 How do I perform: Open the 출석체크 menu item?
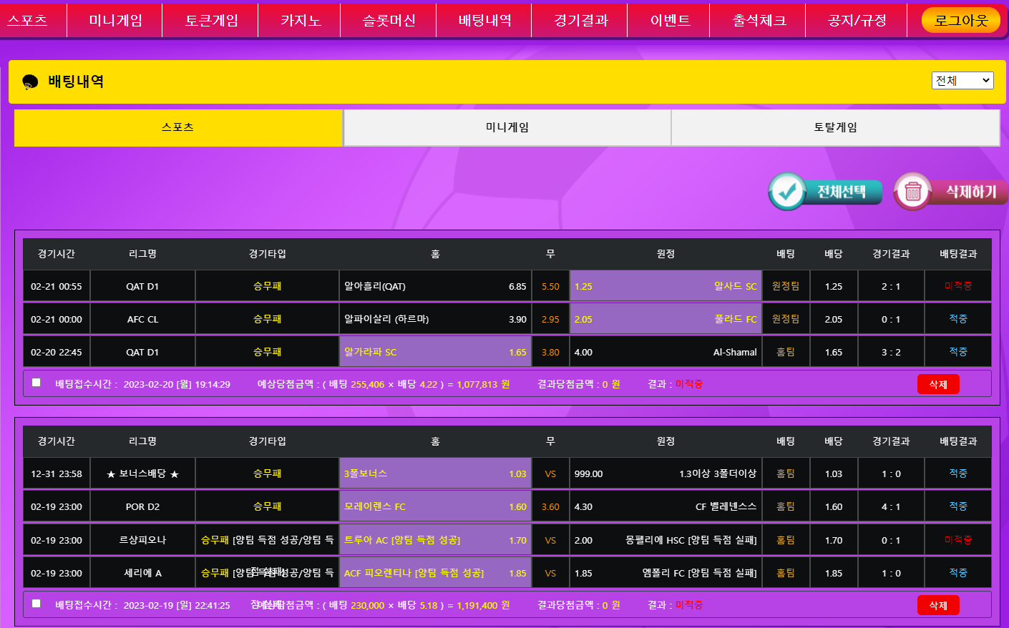759,20
